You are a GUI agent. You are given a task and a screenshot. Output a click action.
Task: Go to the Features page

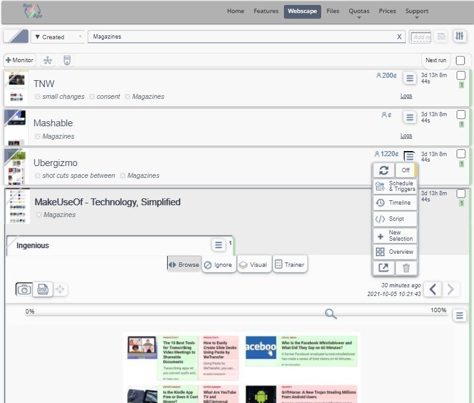point(266,11)
